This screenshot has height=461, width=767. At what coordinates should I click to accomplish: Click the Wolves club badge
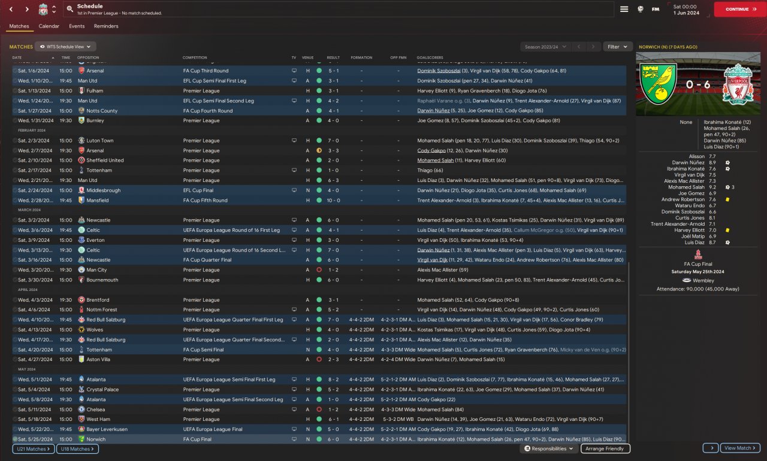[x=82, y=330]
